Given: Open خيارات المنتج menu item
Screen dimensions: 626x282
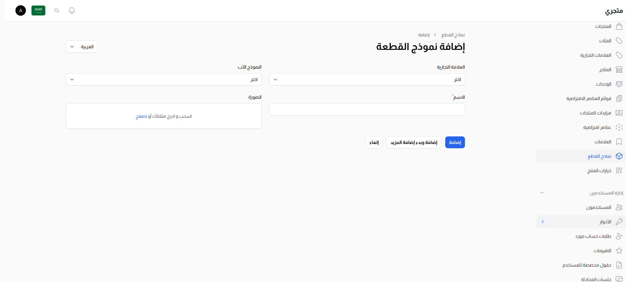Looking at the screenshot, I should (x=581, y=171).
